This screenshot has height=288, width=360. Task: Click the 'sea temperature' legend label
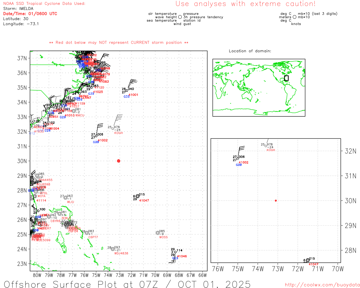tap(162, 21)
